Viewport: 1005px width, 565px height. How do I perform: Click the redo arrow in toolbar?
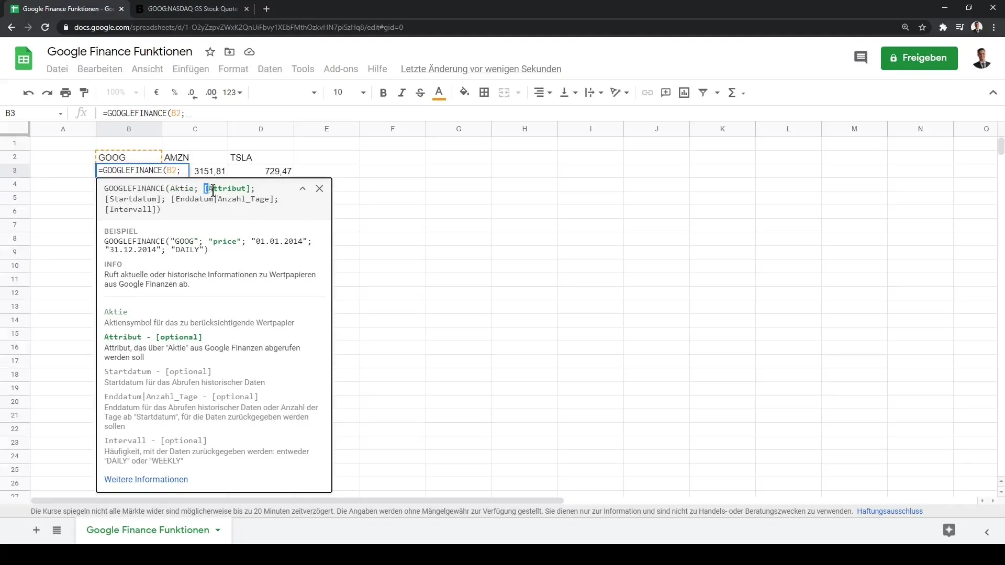pos(47,93)
